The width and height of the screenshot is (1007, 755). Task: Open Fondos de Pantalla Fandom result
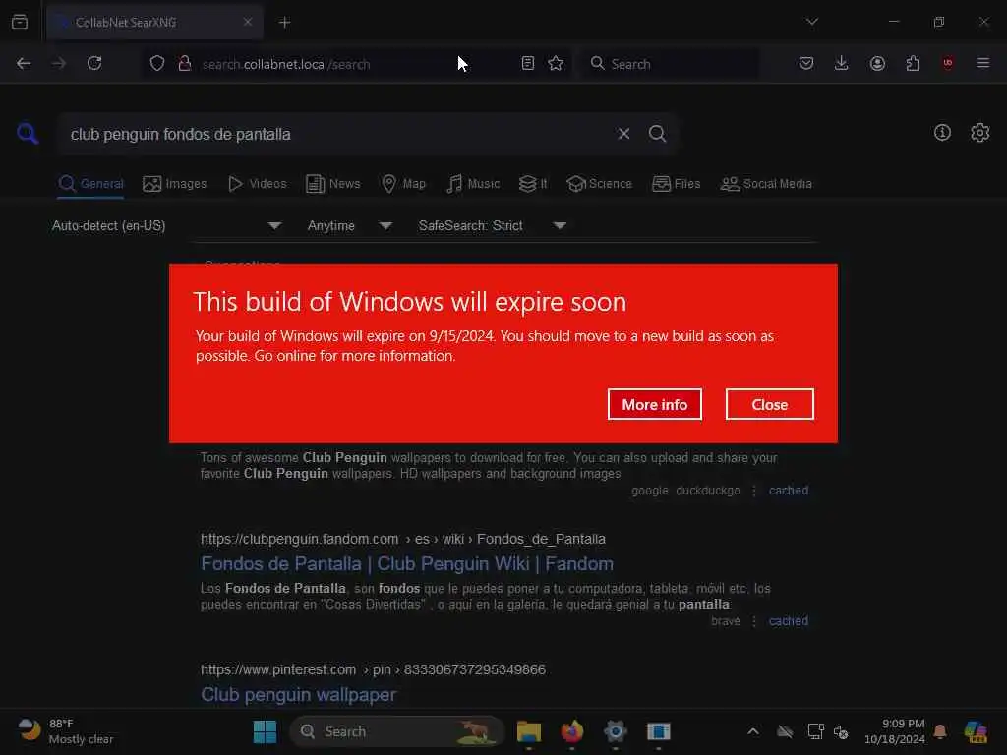coord(406,563)
